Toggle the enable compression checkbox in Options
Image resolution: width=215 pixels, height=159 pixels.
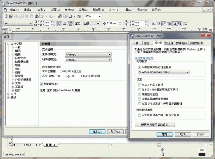(42, 84)
